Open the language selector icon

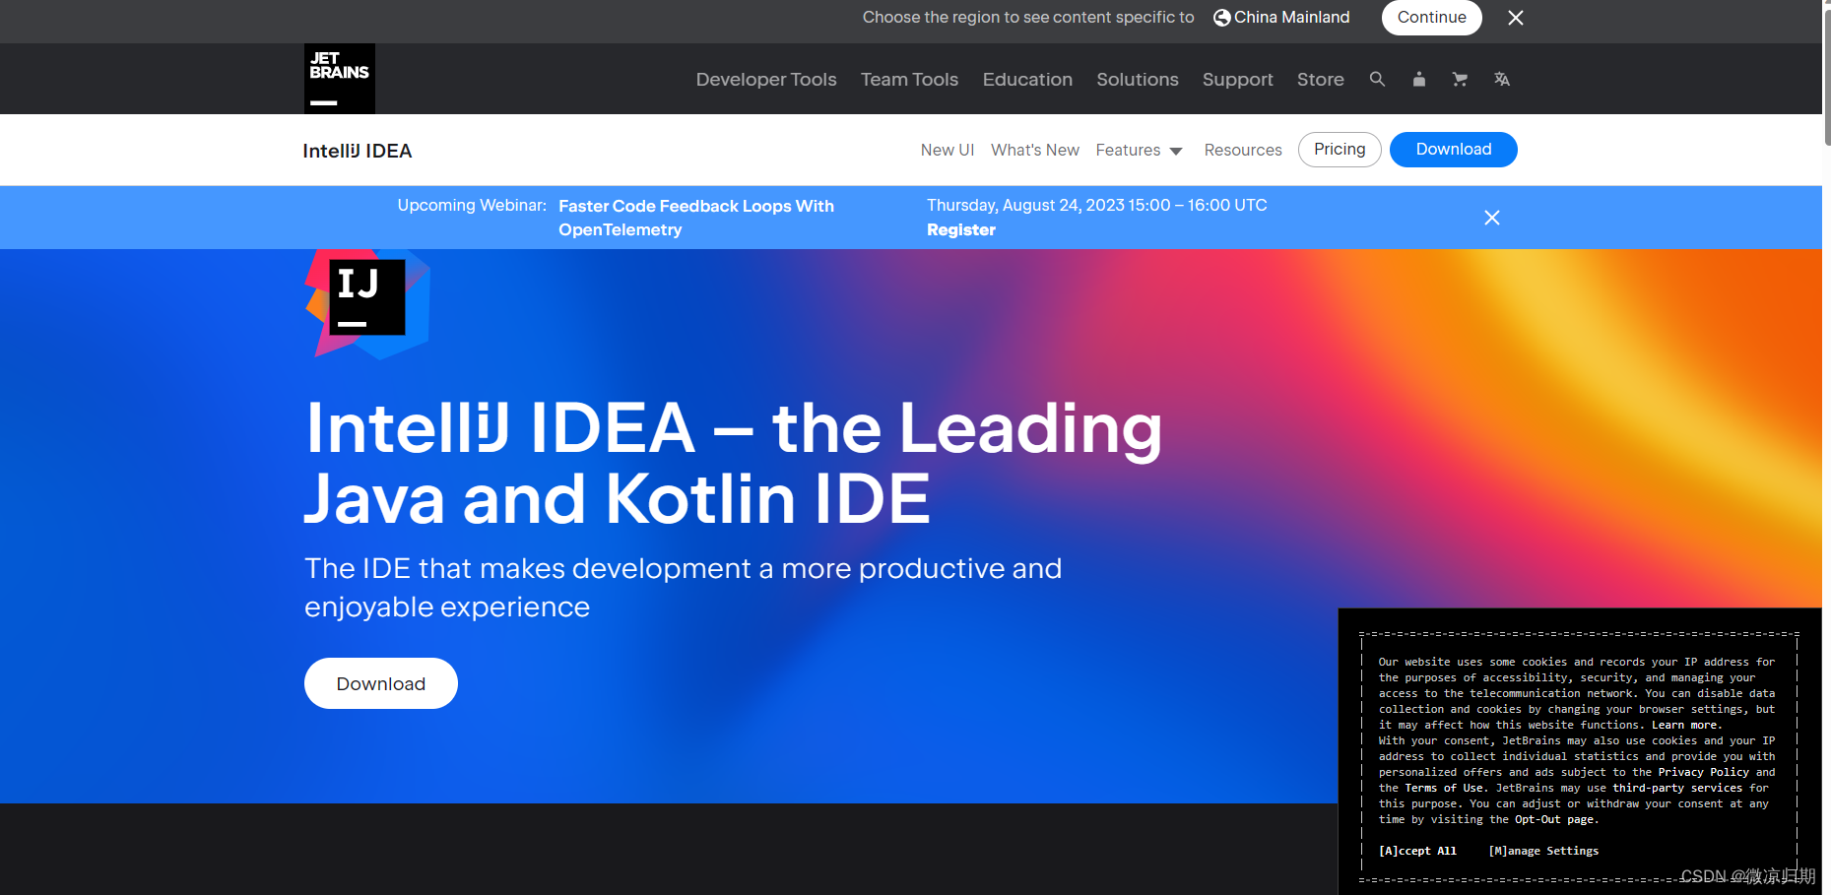pyautogui.click(x=1501, y=79)
